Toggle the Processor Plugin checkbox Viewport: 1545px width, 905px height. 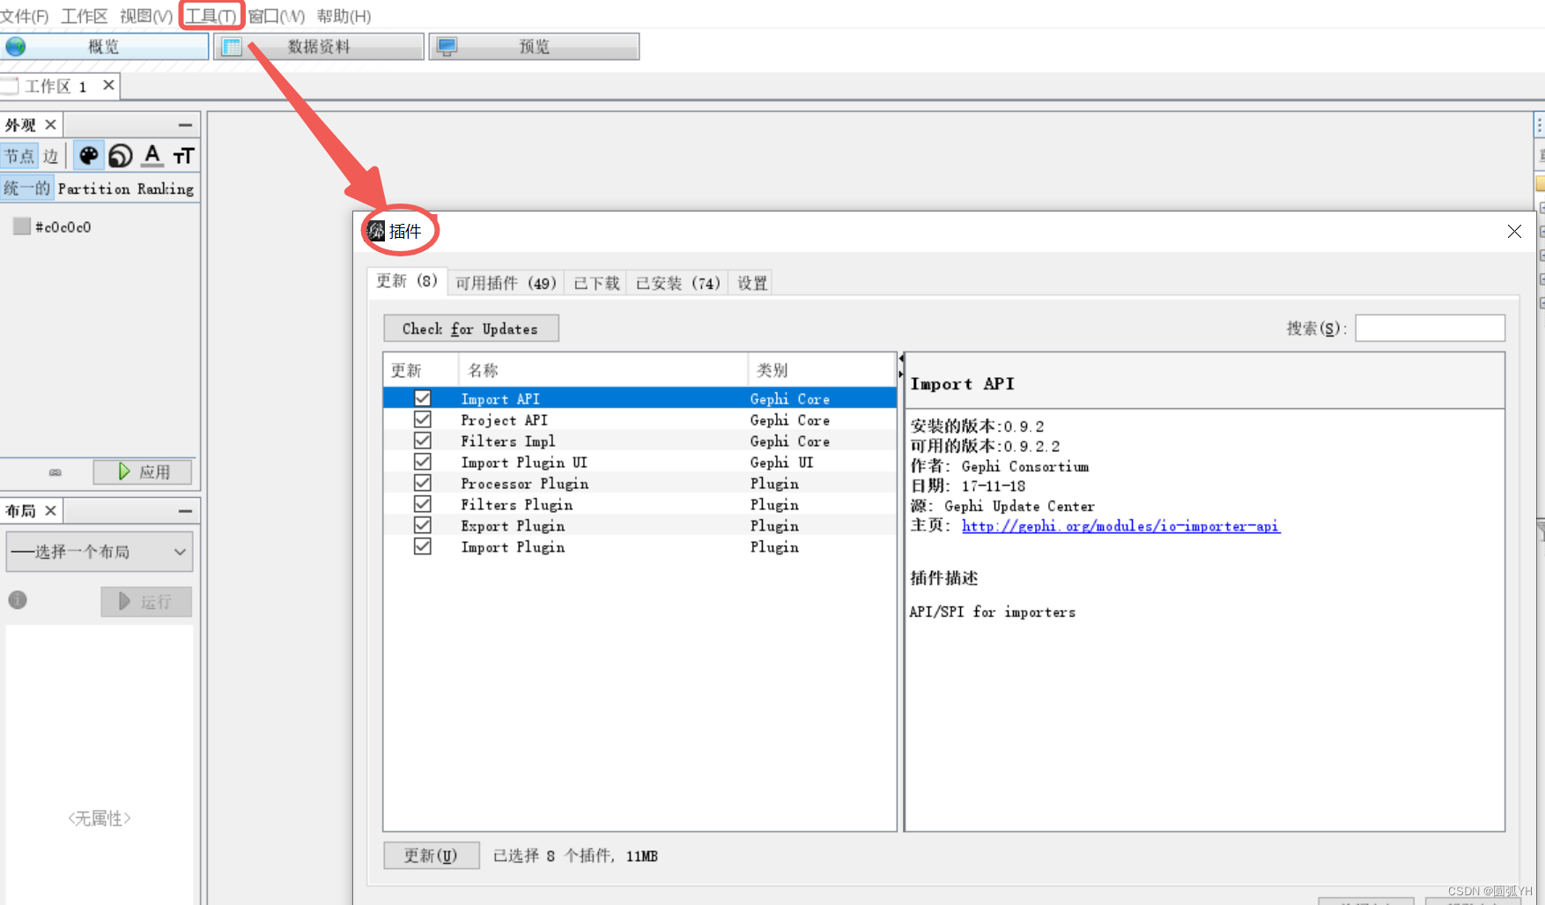coord(423,483)
